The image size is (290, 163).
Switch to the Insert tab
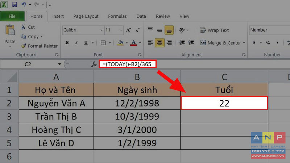coord(58,16)
